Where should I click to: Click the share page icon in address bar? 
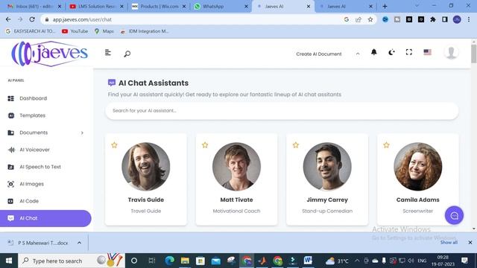click(x=358, y=19)
